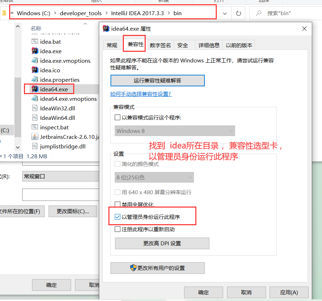Toggle 640 x 480 screen resolution checkbox
This screenshot has height=301, width=322.
click(118, 192)
